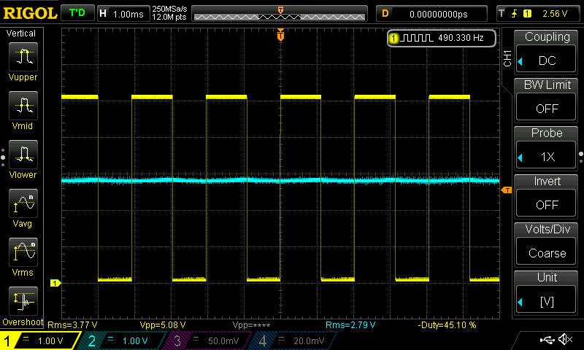Click the muted speaker icon
The image size is (584, 350).
click(x=565, y=339)
